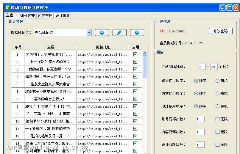Maximize the 核动力猫扑回帖软件 window
Viewport: 240px width, 154px height.
coord(229,7)
